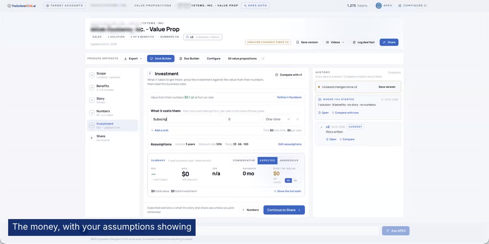Open Deck Builder
The width and height of the screenshot is (489, 244).
(x=160, y=58)
